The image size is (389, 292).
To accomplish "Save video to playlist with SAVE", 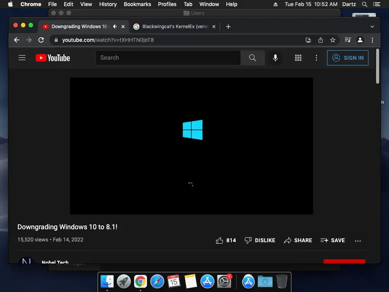I will pyautogui.click(x=332, y=240).
